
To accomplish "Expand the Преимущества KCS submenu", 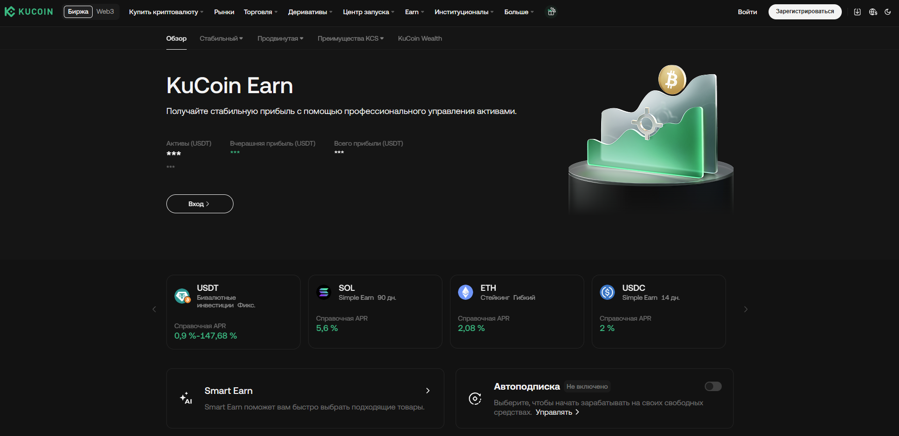I will [x=351, y=38].
